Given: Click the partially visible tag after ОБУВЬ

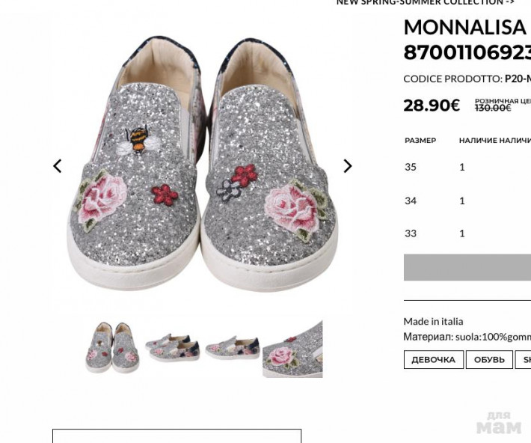Looking at the screenshot, I should point(524,360).
